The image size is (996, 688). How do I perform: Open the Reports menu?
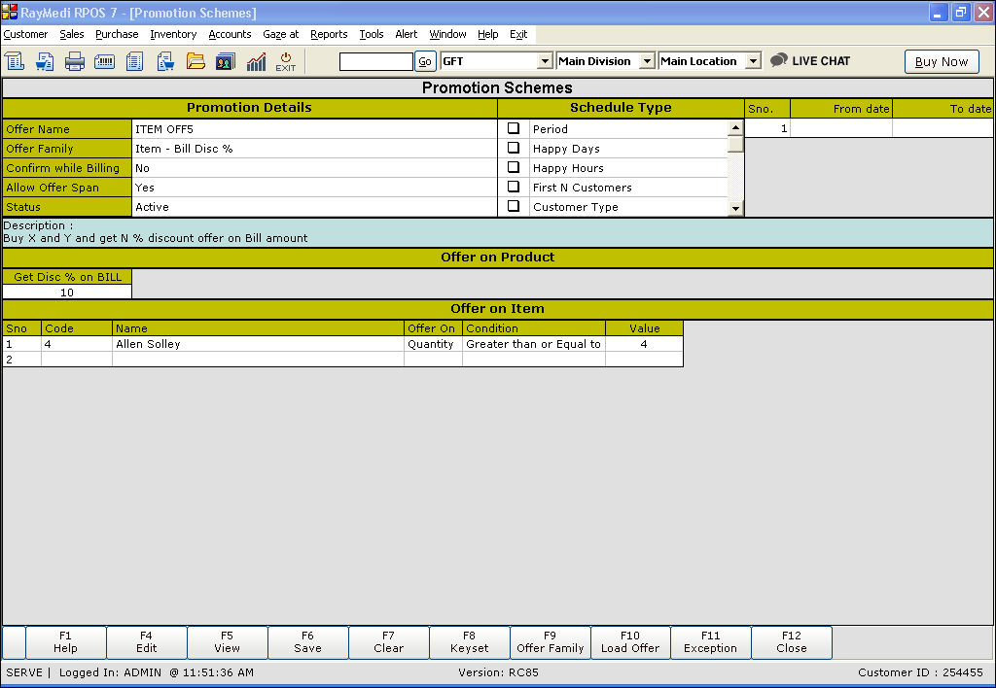click(329, 34)
